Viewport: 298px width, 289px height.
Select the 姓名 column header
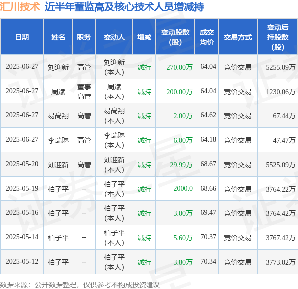(x=58, y=37)
